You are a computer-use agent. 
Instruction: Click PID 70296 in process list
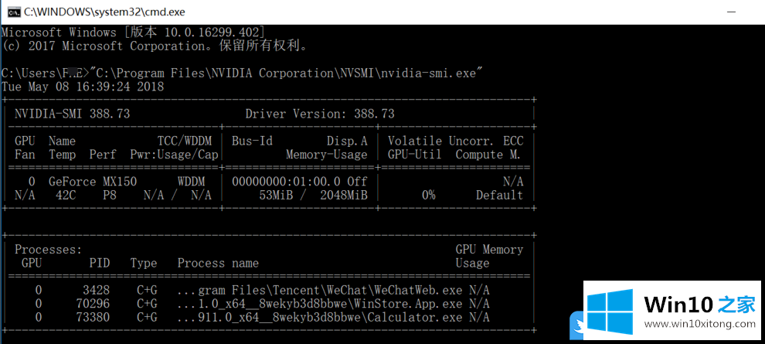pyautogui.click(x=94, y=304)
